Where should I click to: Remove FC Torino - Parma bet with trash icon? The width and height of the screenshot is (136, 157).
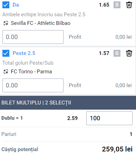click(129, 53)
